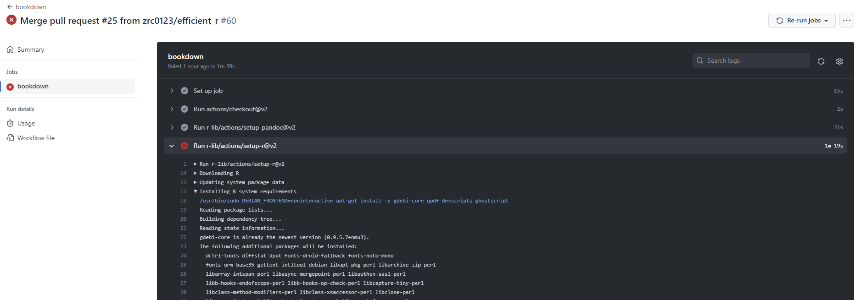The width and height of the screenshot is (856, 300).
Task: Click the refresh logs icon
Action: (821, 61)
